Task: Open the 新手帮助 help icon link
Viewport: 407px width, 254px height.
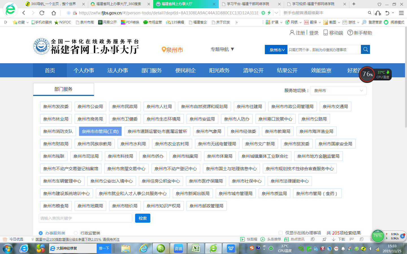Action: pyautogui.click(x=350, y=33)
